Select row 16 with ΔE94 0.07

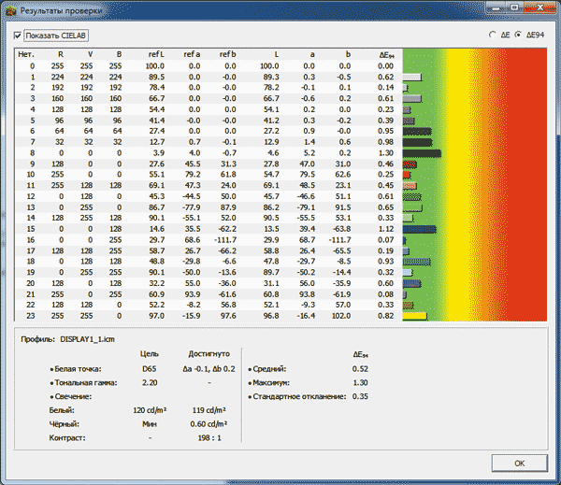click(x=209, y=240)
